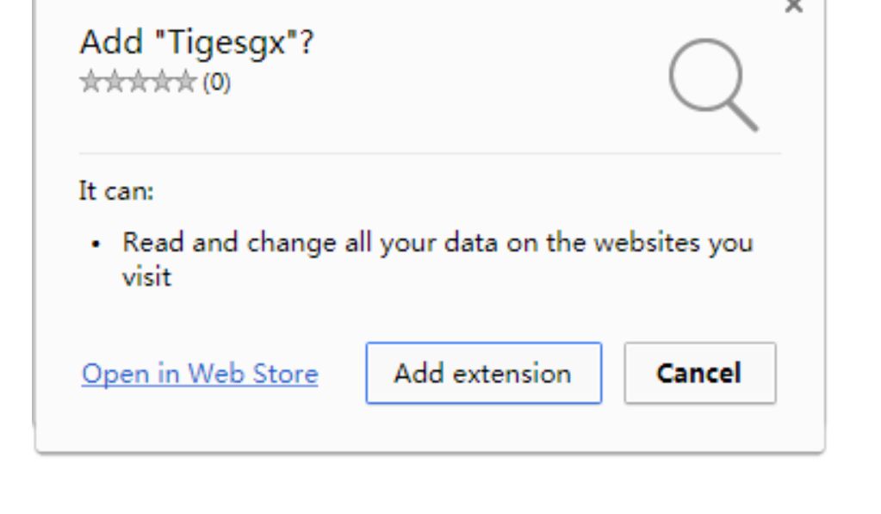The height and width of the screenshot is (514, 881).
Task: Click the word "websites" in the permission
Action: (x=648, y=243)
